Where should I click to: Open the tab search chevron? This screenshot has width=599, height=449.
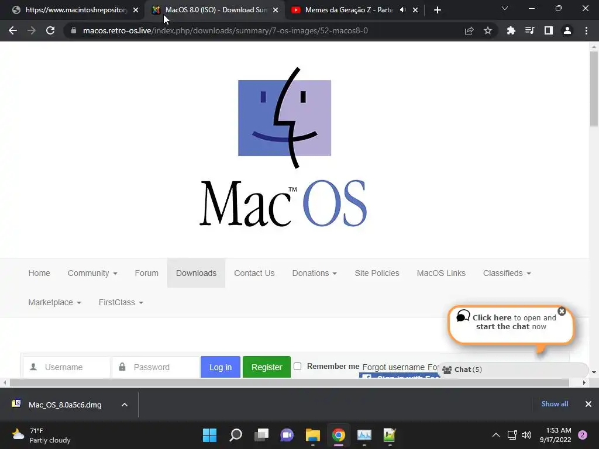(505, 8)
